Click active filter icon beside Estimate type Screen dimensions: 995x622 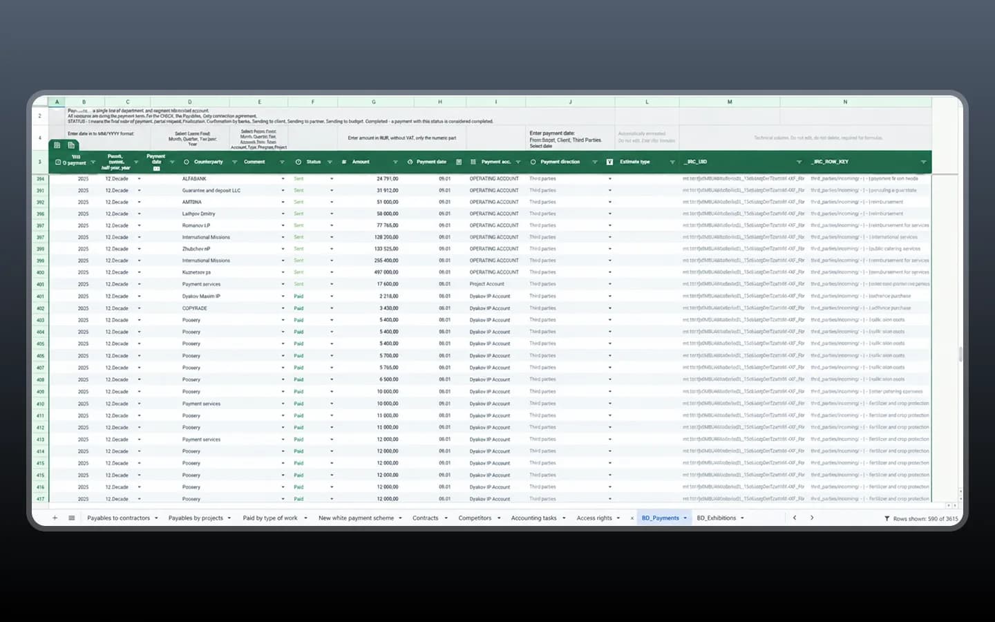coord(609,162)
